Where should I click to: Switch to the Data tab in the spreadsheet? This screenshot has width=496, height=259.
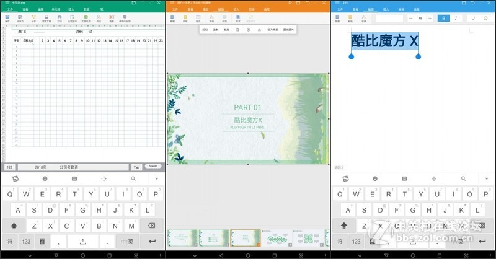(x=86, y=9)
